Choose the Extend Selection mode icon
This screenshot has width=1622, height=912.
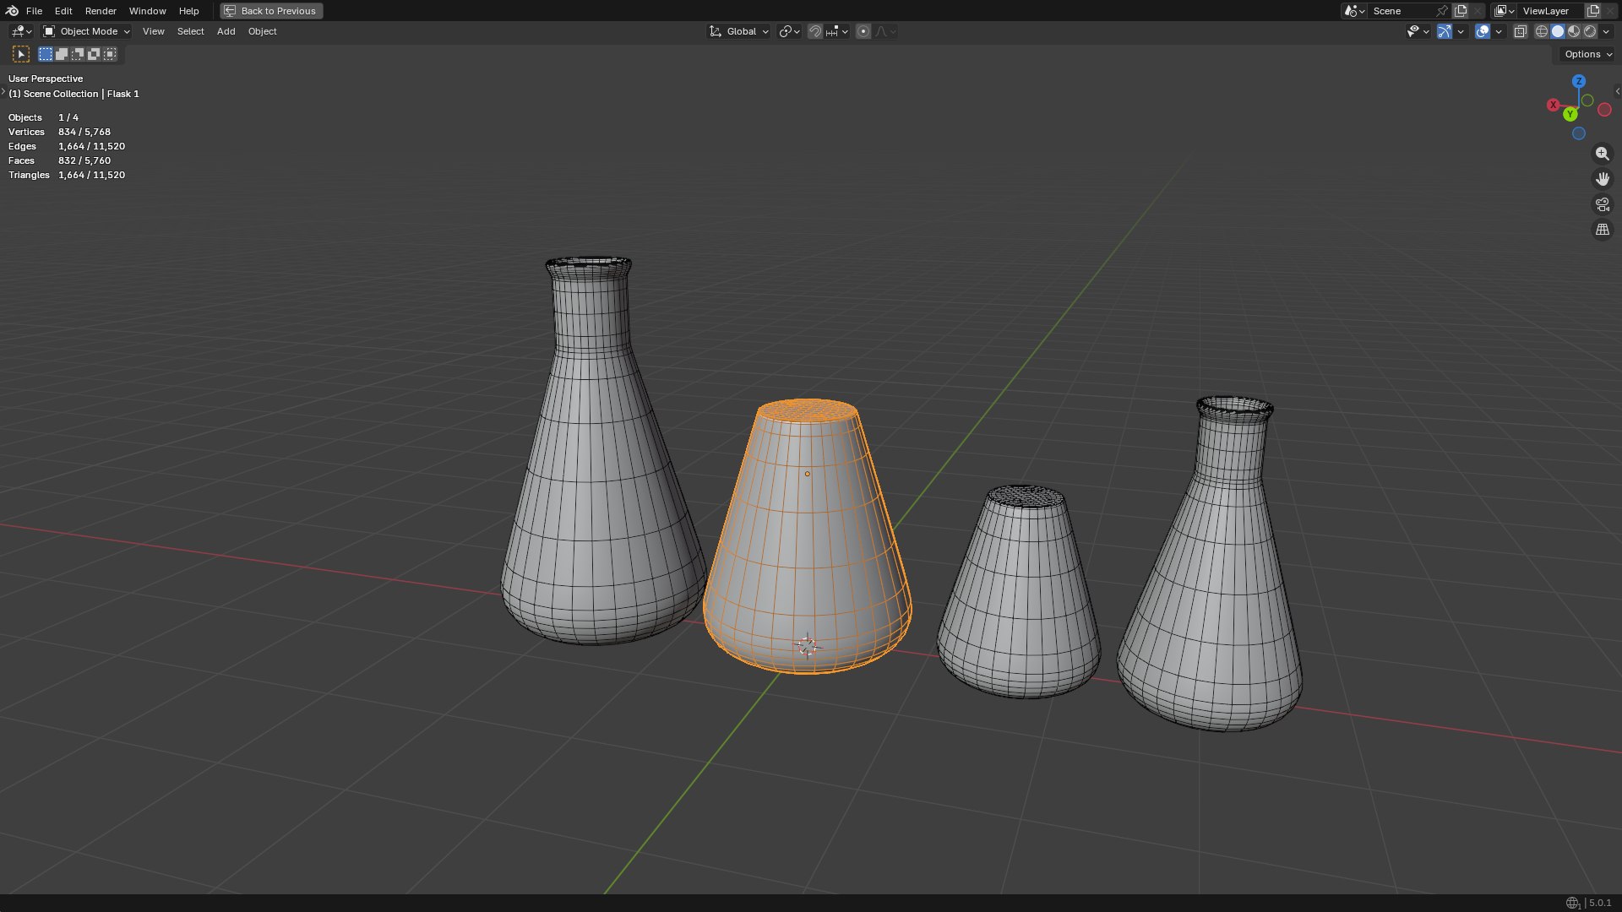pyautogui.click(x=62, y=54)
